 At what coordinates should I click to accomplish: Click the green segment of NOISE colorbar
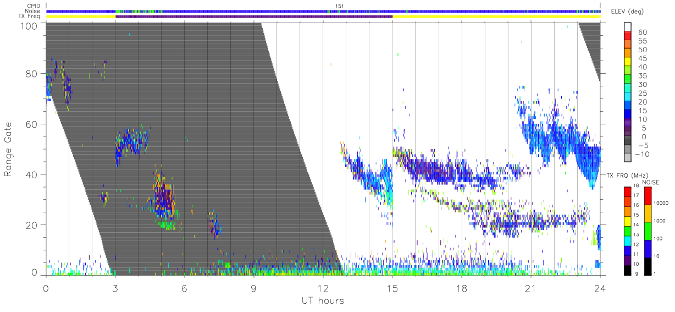tap(648, 231)
